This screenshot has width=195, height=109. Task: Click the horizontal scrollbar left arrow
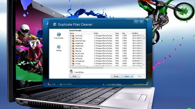pos(70,67)
